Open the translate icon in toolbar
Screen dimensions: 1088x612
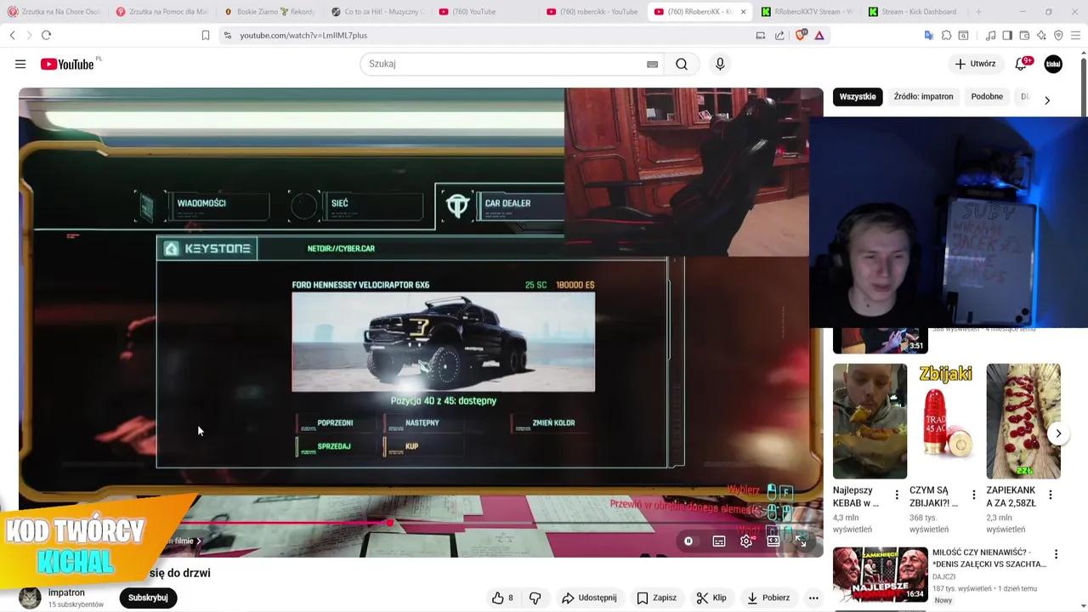(929, 35)
